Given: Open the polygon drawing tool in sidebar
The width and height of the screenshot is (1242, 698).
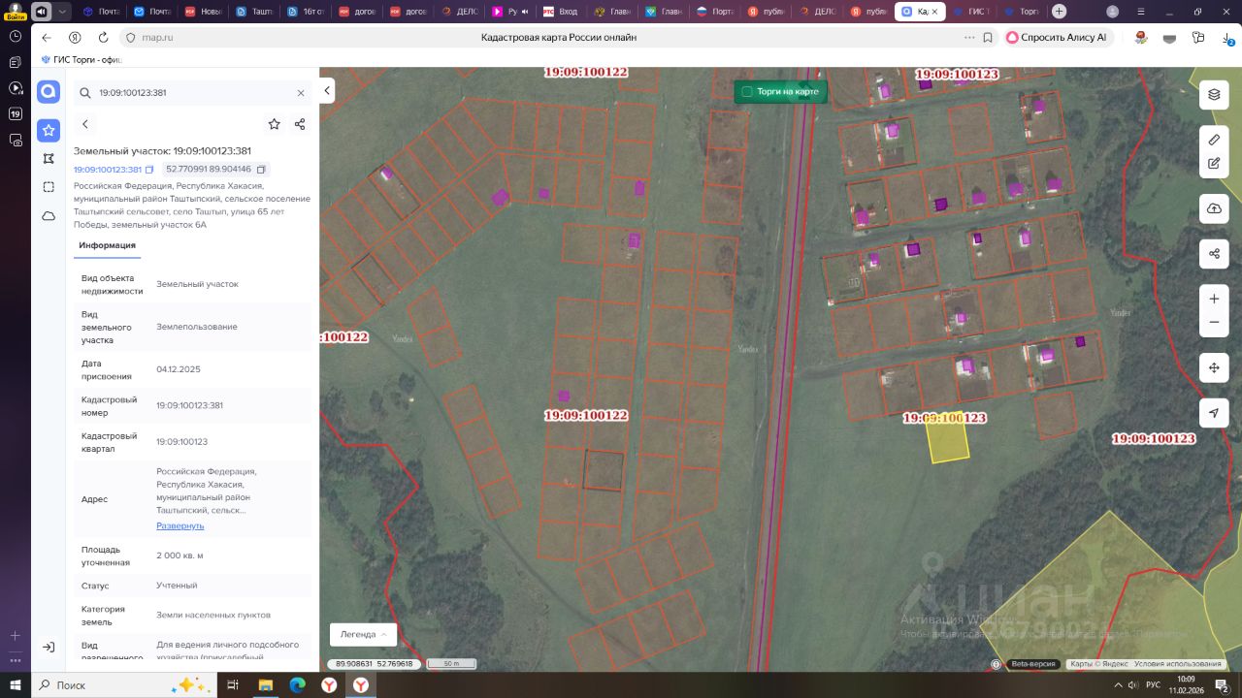Looking at the screenshot, I should click(49, 158).
